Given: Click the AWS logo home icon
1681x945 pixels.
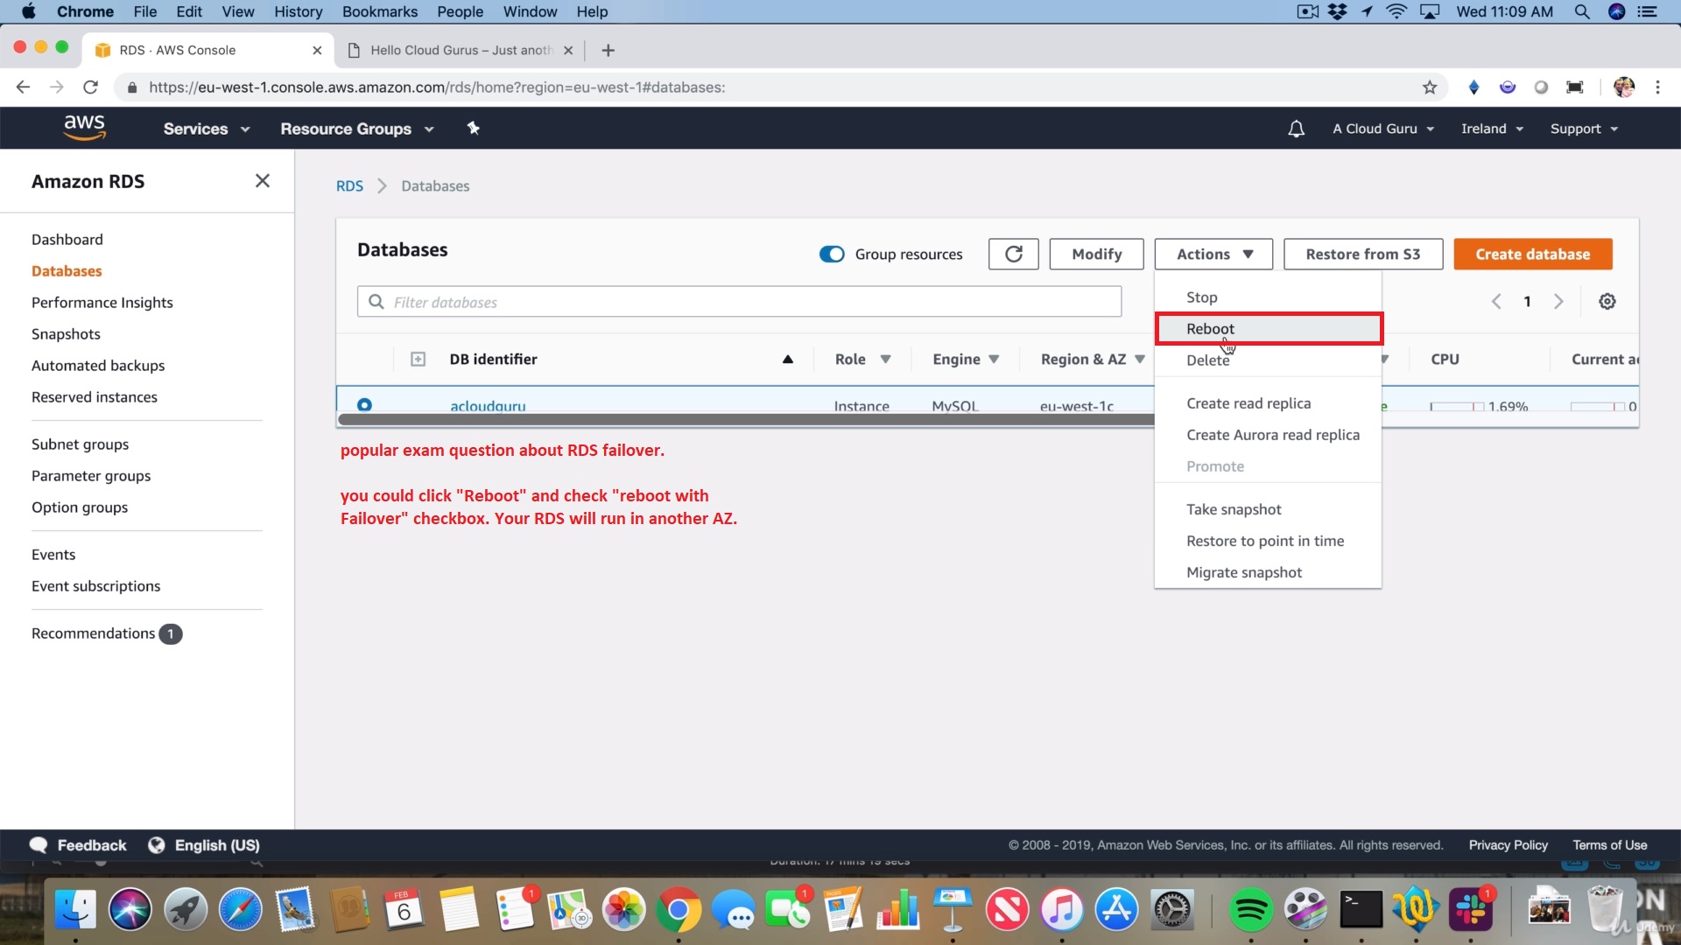Looking at the screenshot, I should (x=85, y=128).
